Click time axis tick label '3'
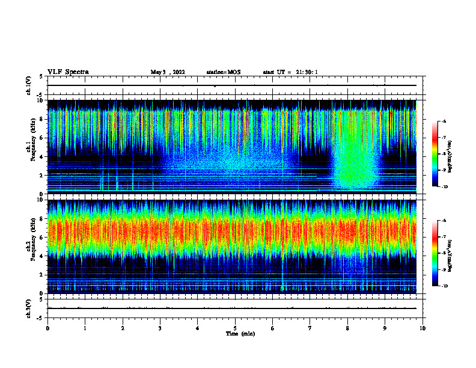 click(160, 328)
